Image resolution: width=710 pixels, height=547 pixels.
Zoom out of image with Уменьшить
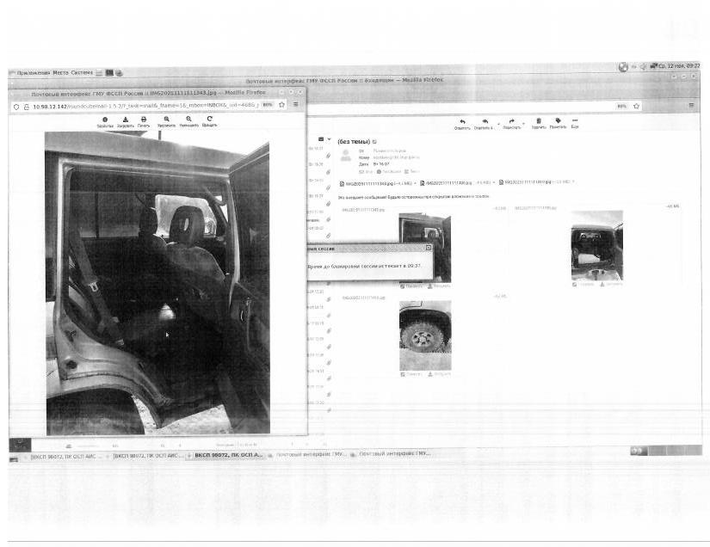(x=188, y=120)
